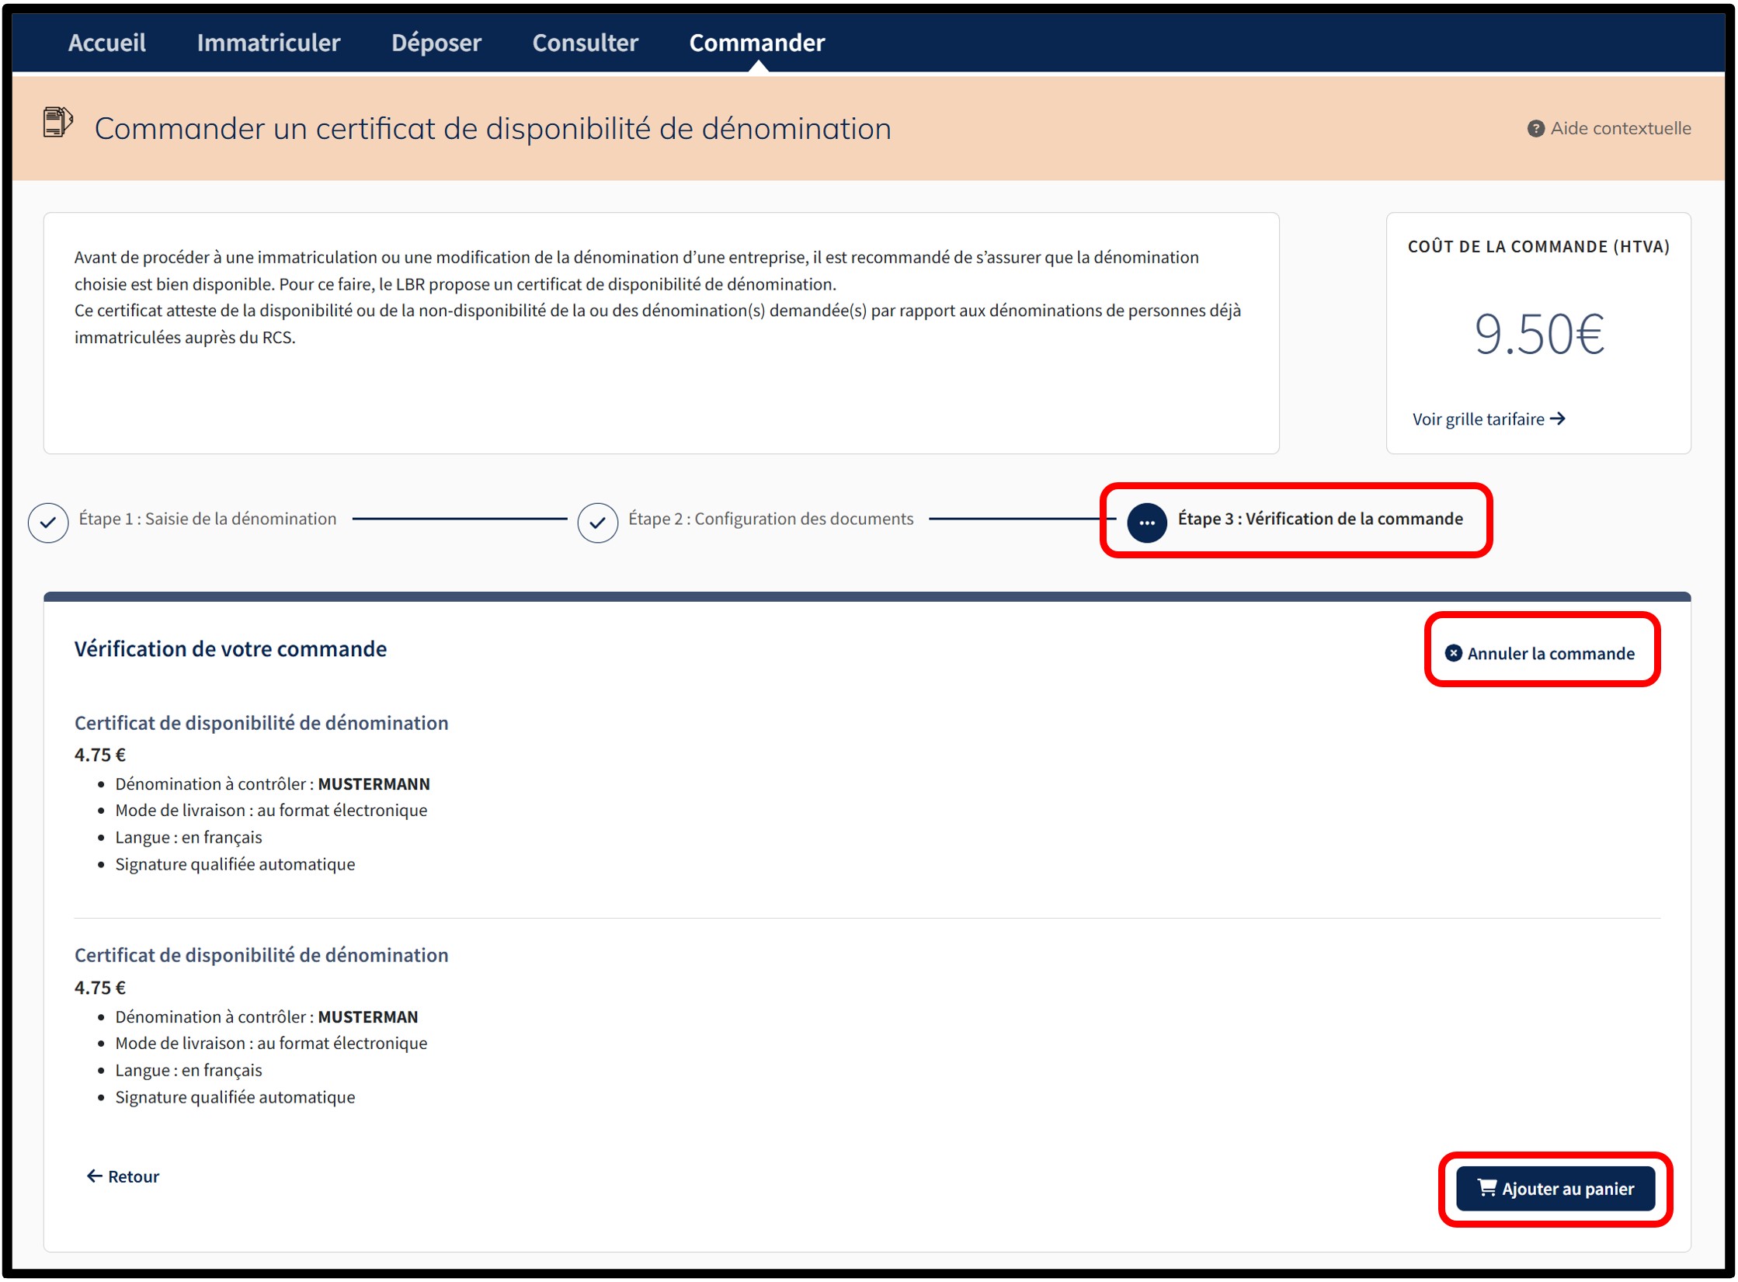Click the Étape 2 Configuration des documents label
Screen dimensions: 1738x1282
[x=770, y=519]
